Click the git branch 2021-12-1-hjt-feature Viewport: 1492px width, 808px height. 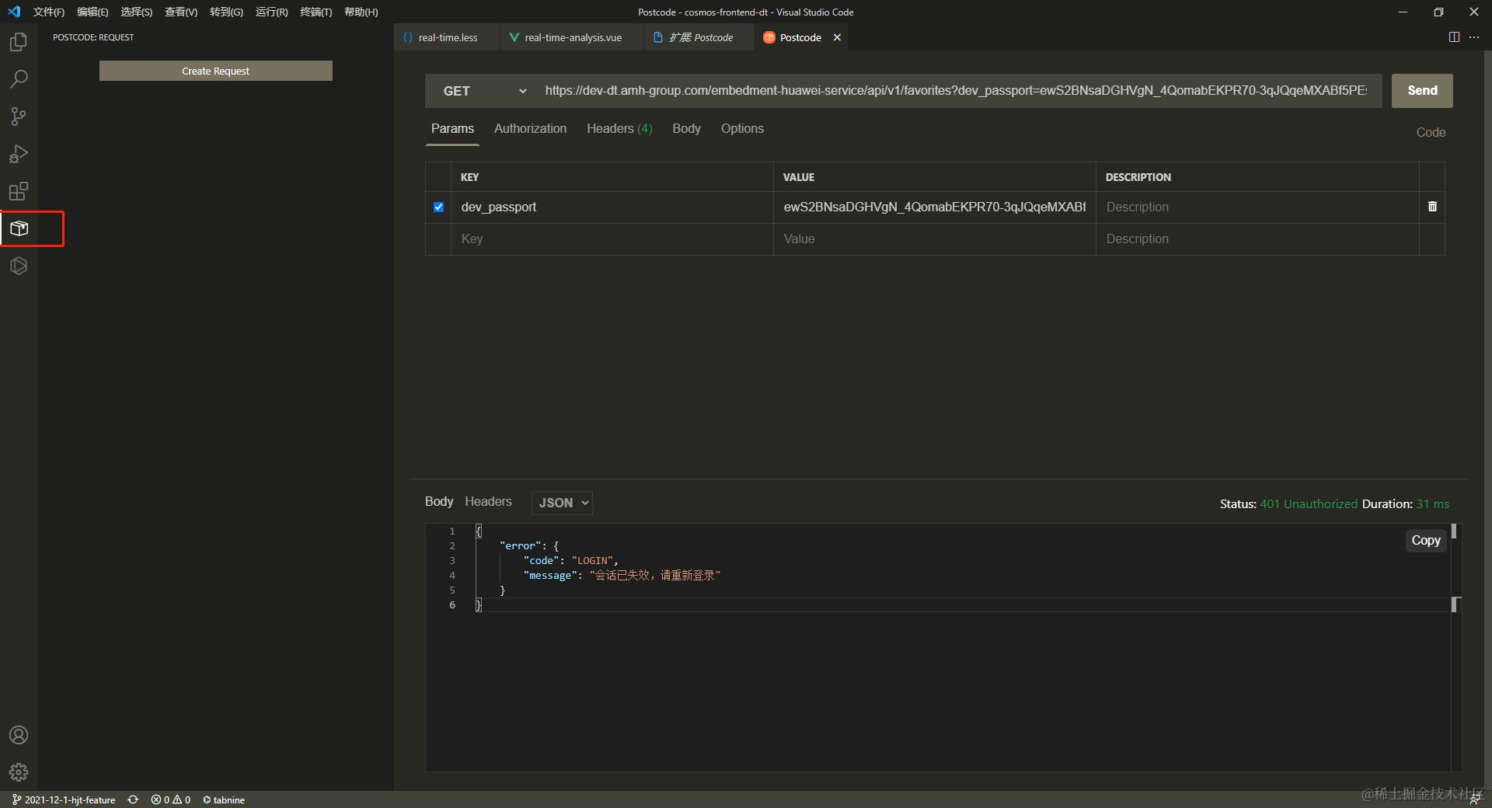tap(64, 799)
